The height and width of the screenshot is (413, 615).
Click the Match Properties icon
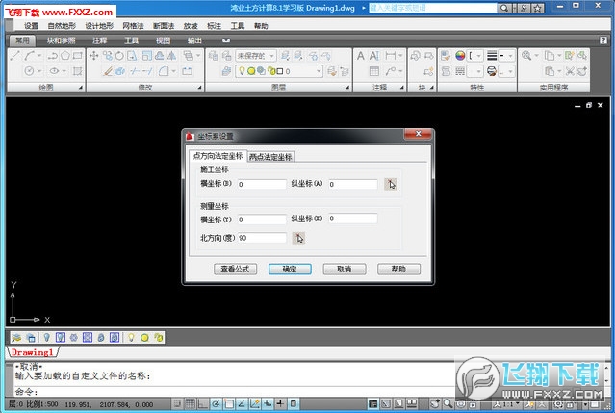446,56
